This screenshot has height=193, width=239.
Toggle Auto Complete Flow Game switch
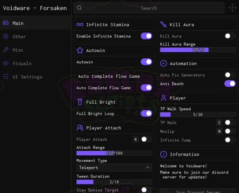(x=146, y=88)
